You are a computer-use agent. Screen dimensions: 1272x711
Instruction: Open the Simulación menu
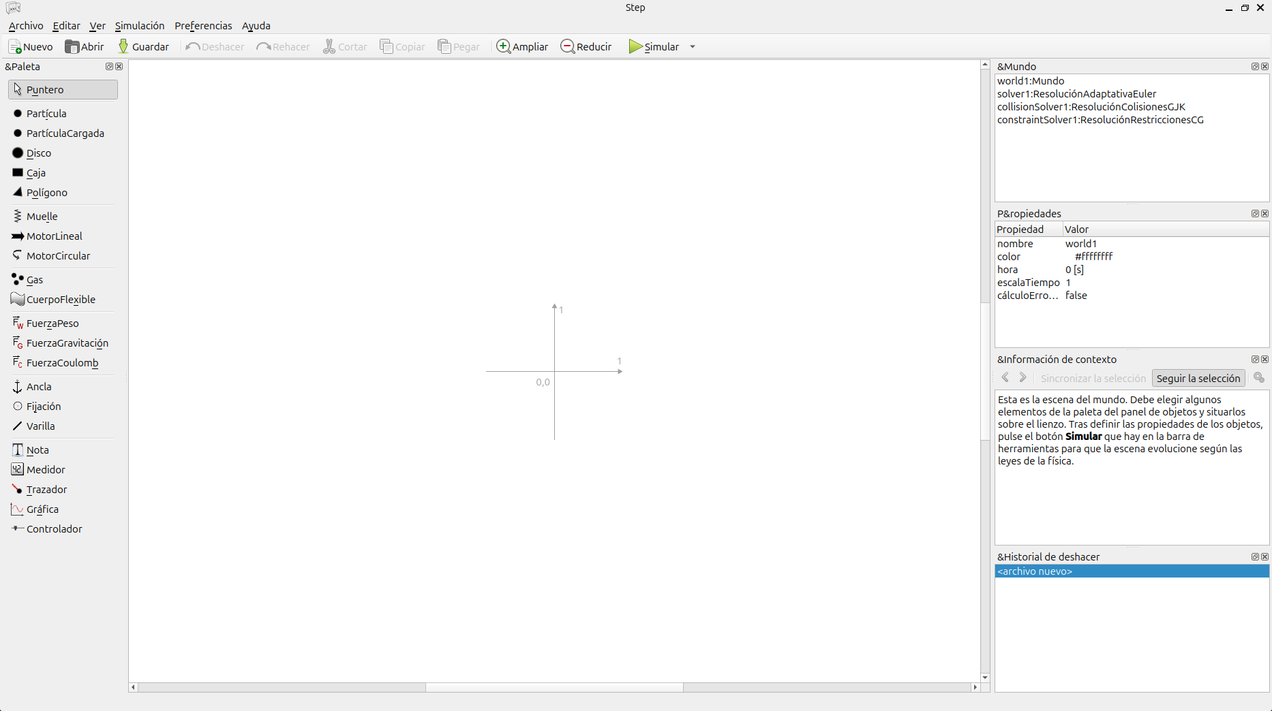pyautogui.click(x=139, y=26)
